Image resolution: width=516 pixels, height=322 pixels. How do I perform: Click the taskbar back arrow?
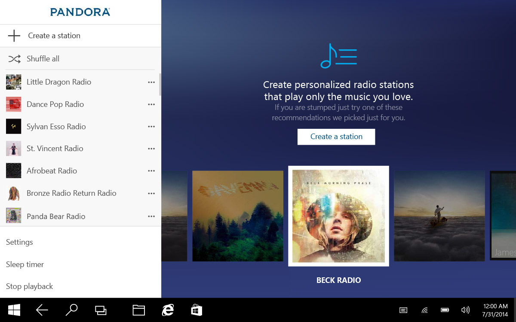tap(42, 310)
